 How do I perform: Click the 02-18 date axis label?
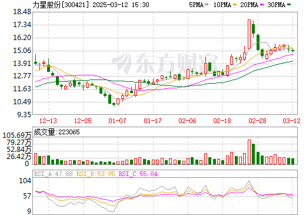(222, 121)
